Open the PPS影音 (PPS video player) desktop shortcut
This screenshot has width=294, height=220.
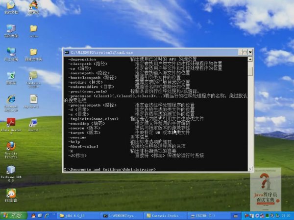pos(11,195)
